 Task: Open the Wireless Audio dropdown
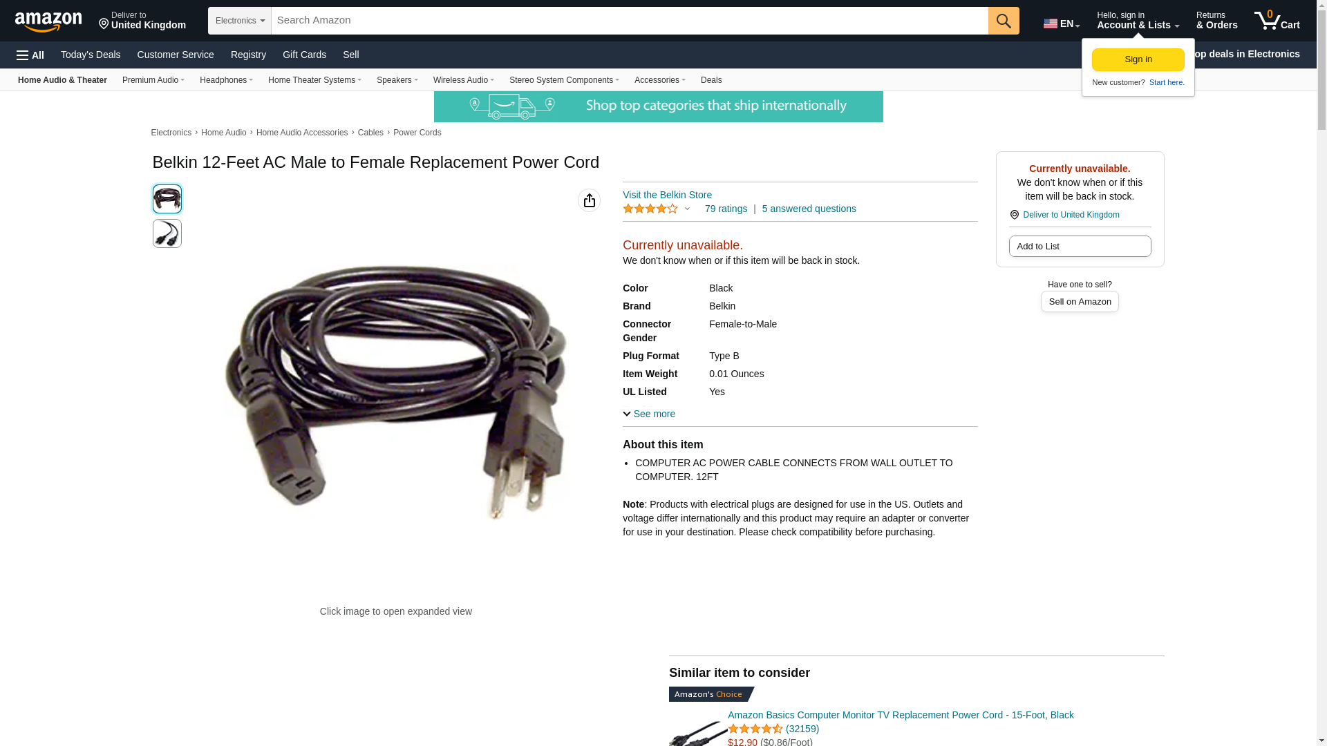[463, 80]
